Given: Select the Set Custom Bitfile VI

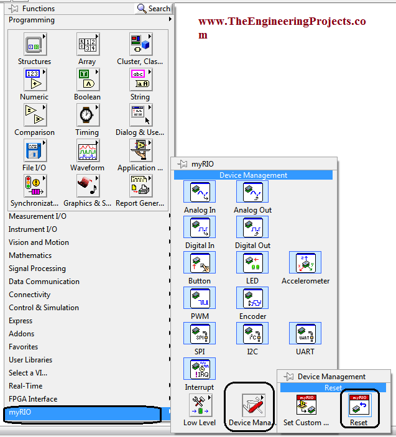Looking at the screenshot, I should (306, 405).
